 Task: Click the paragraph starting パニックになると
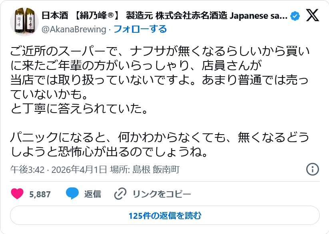160,145
